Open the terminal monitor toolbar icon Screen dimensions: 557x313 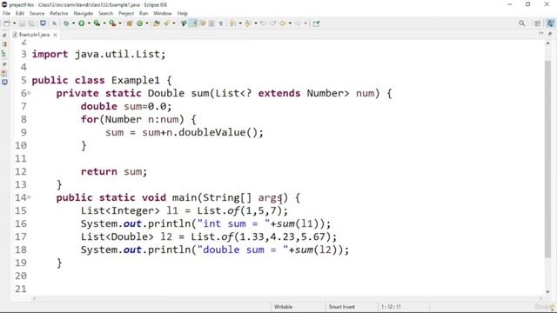[43, 23]
